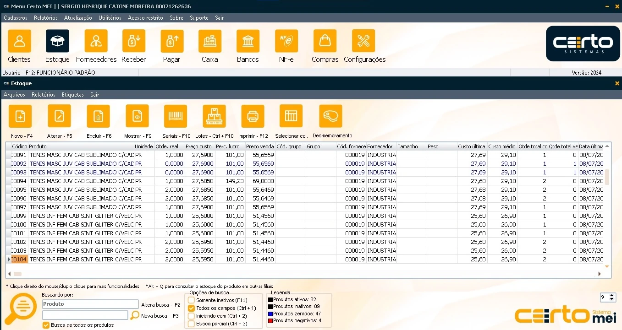Open Lotes - Ctrl + F10 icon

pos(215,116)
